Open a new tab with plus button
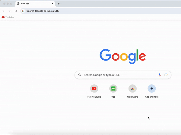Viewport: 181px width, 135px height. point(59,4)
